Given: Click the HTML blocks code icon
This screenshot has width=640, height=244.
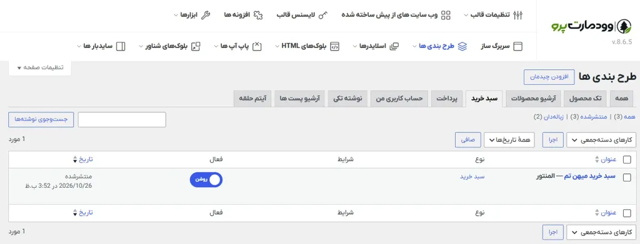Looking at the screenshot, I should 334,46.
